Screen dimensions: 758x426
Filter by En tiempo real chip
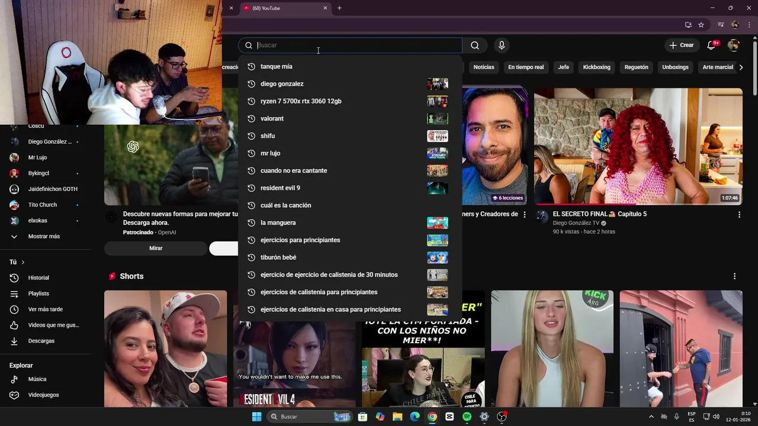(526, 67)
